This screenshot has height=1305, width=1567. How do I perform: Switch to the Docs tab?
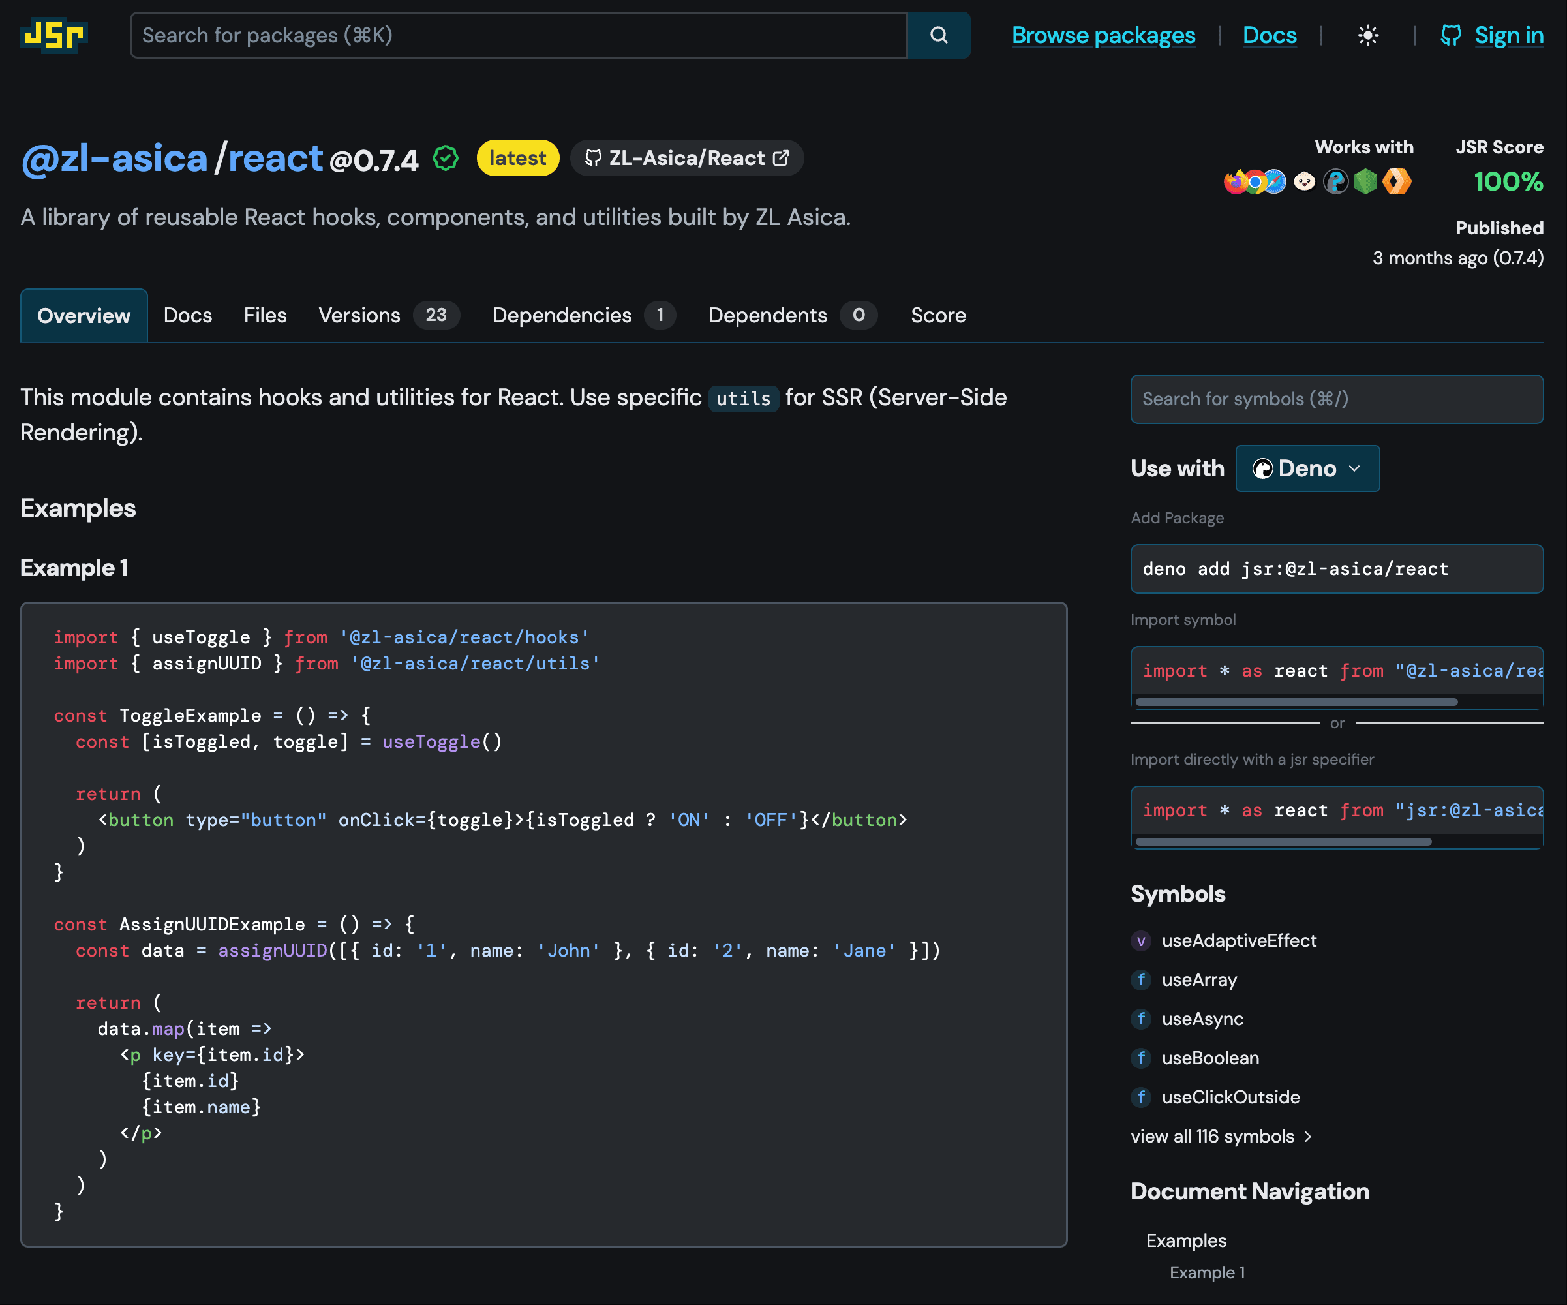tap(188, 316)
